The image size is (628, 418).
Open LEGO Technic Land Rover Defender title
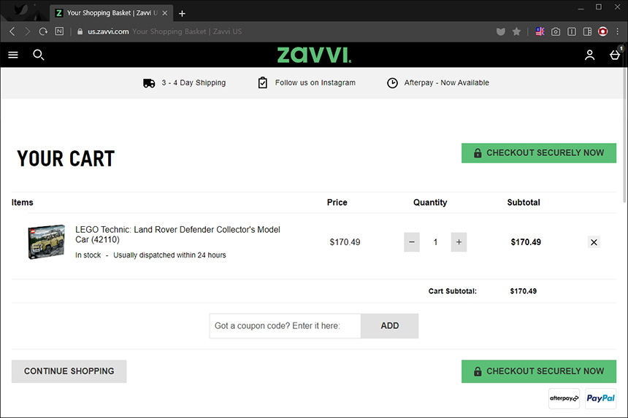pyautogui.click(x=177, y=234)
